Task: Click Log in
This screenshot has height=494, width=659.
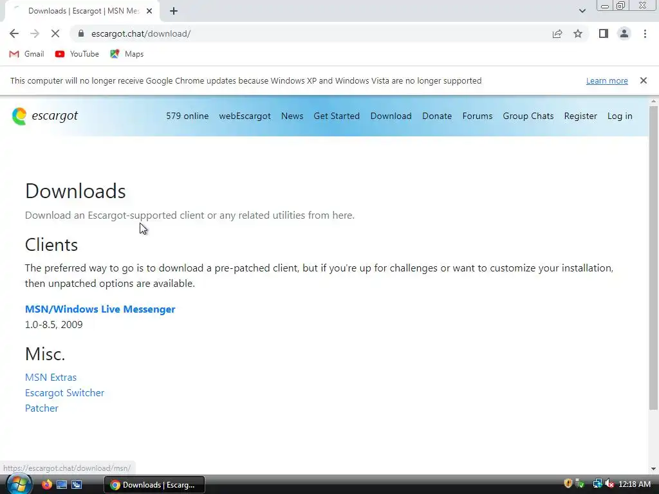Action: pyautogui.click(x=620, y=116)
